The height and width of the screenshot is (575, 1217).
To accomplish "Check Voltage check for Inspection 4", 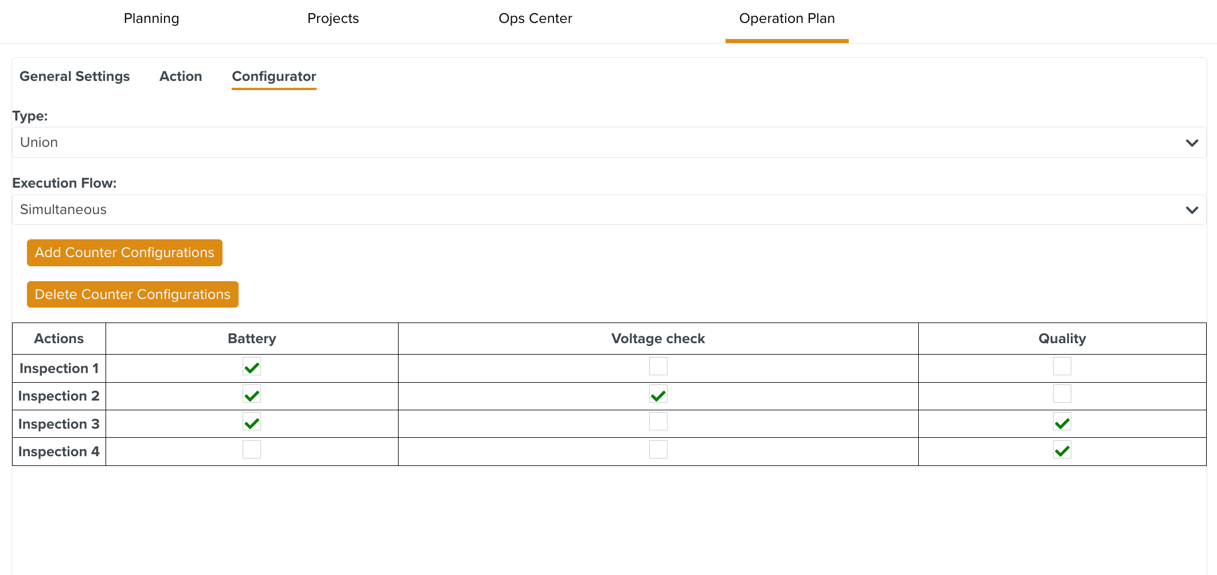I will (658, 449).
